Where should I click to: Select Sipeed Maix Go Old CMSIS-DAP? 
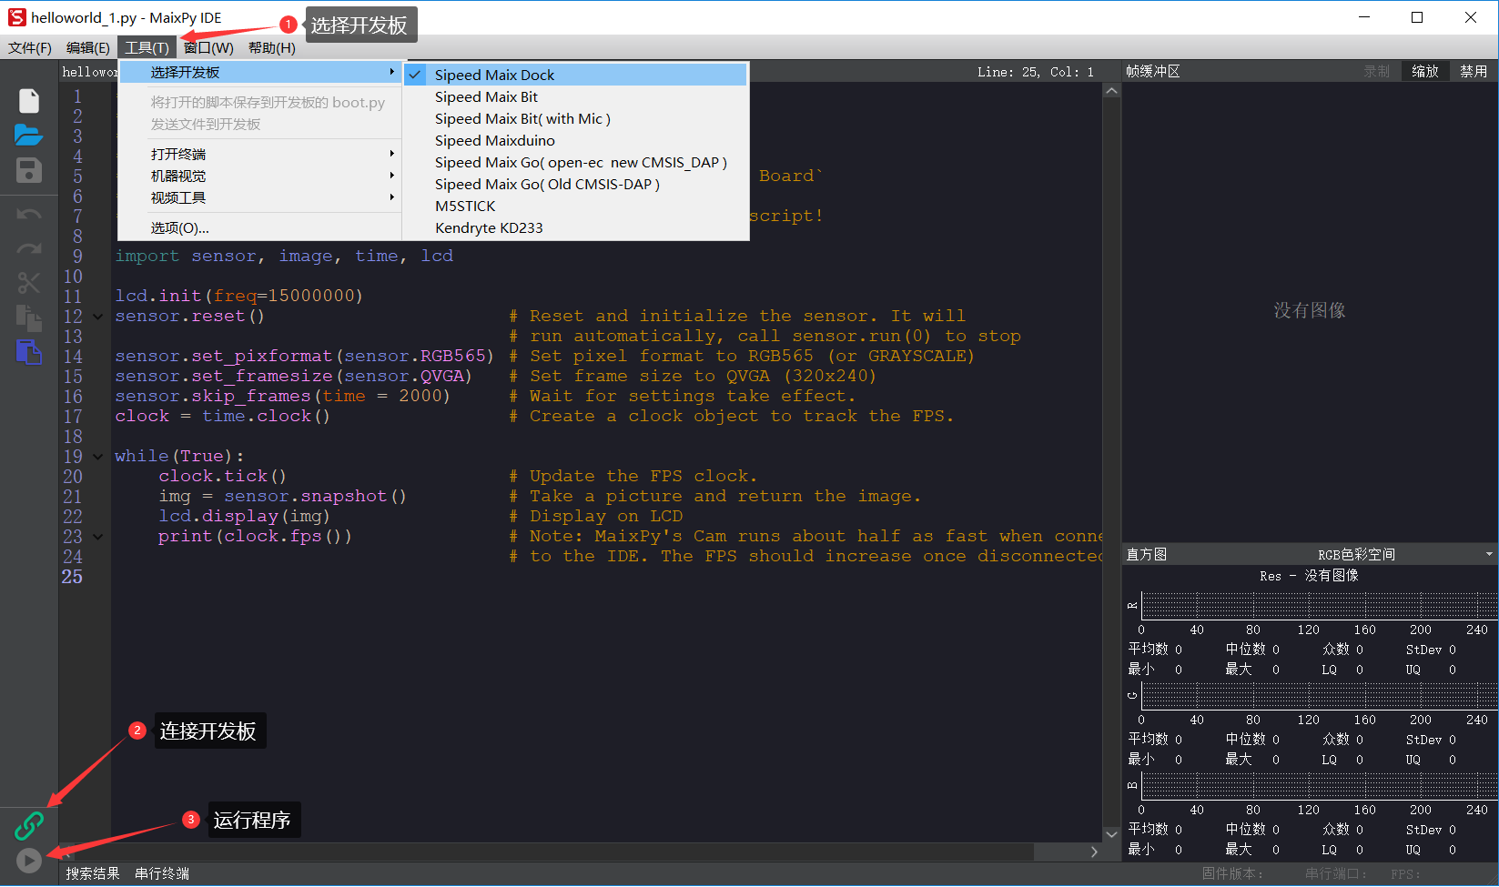tap(576, 184)
